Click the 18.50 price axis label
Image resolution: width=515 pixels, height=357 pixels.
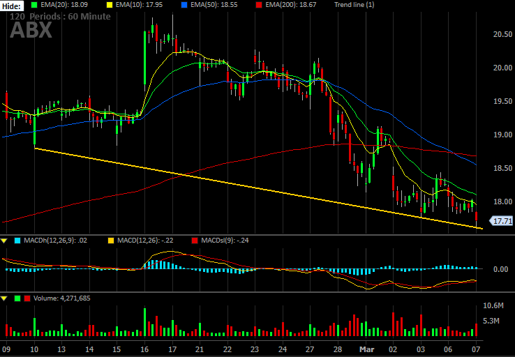(x=503, y=168)
